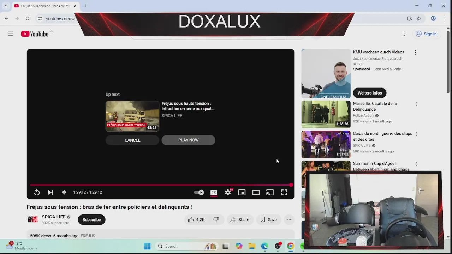The height and width of the screenshot is (254, 452).
Task: Go back in the browser
Action: pos(6,18)
